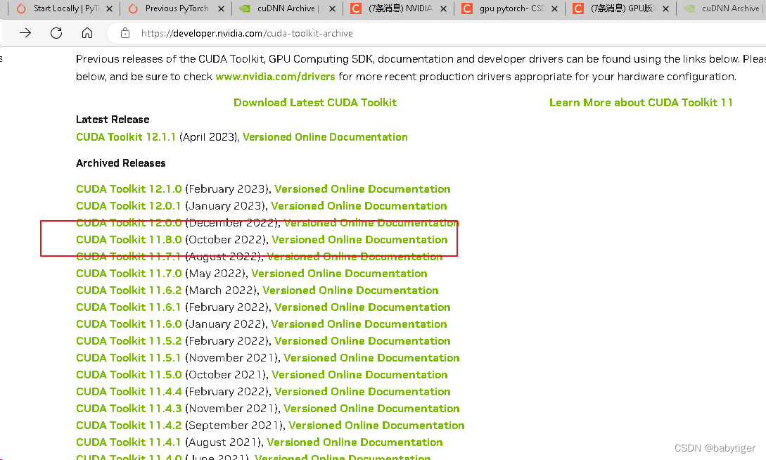Screen dimensions: 766x460
Task: Open CUDA Toolkit 11.4.1 link
Action: click(128, 442)
